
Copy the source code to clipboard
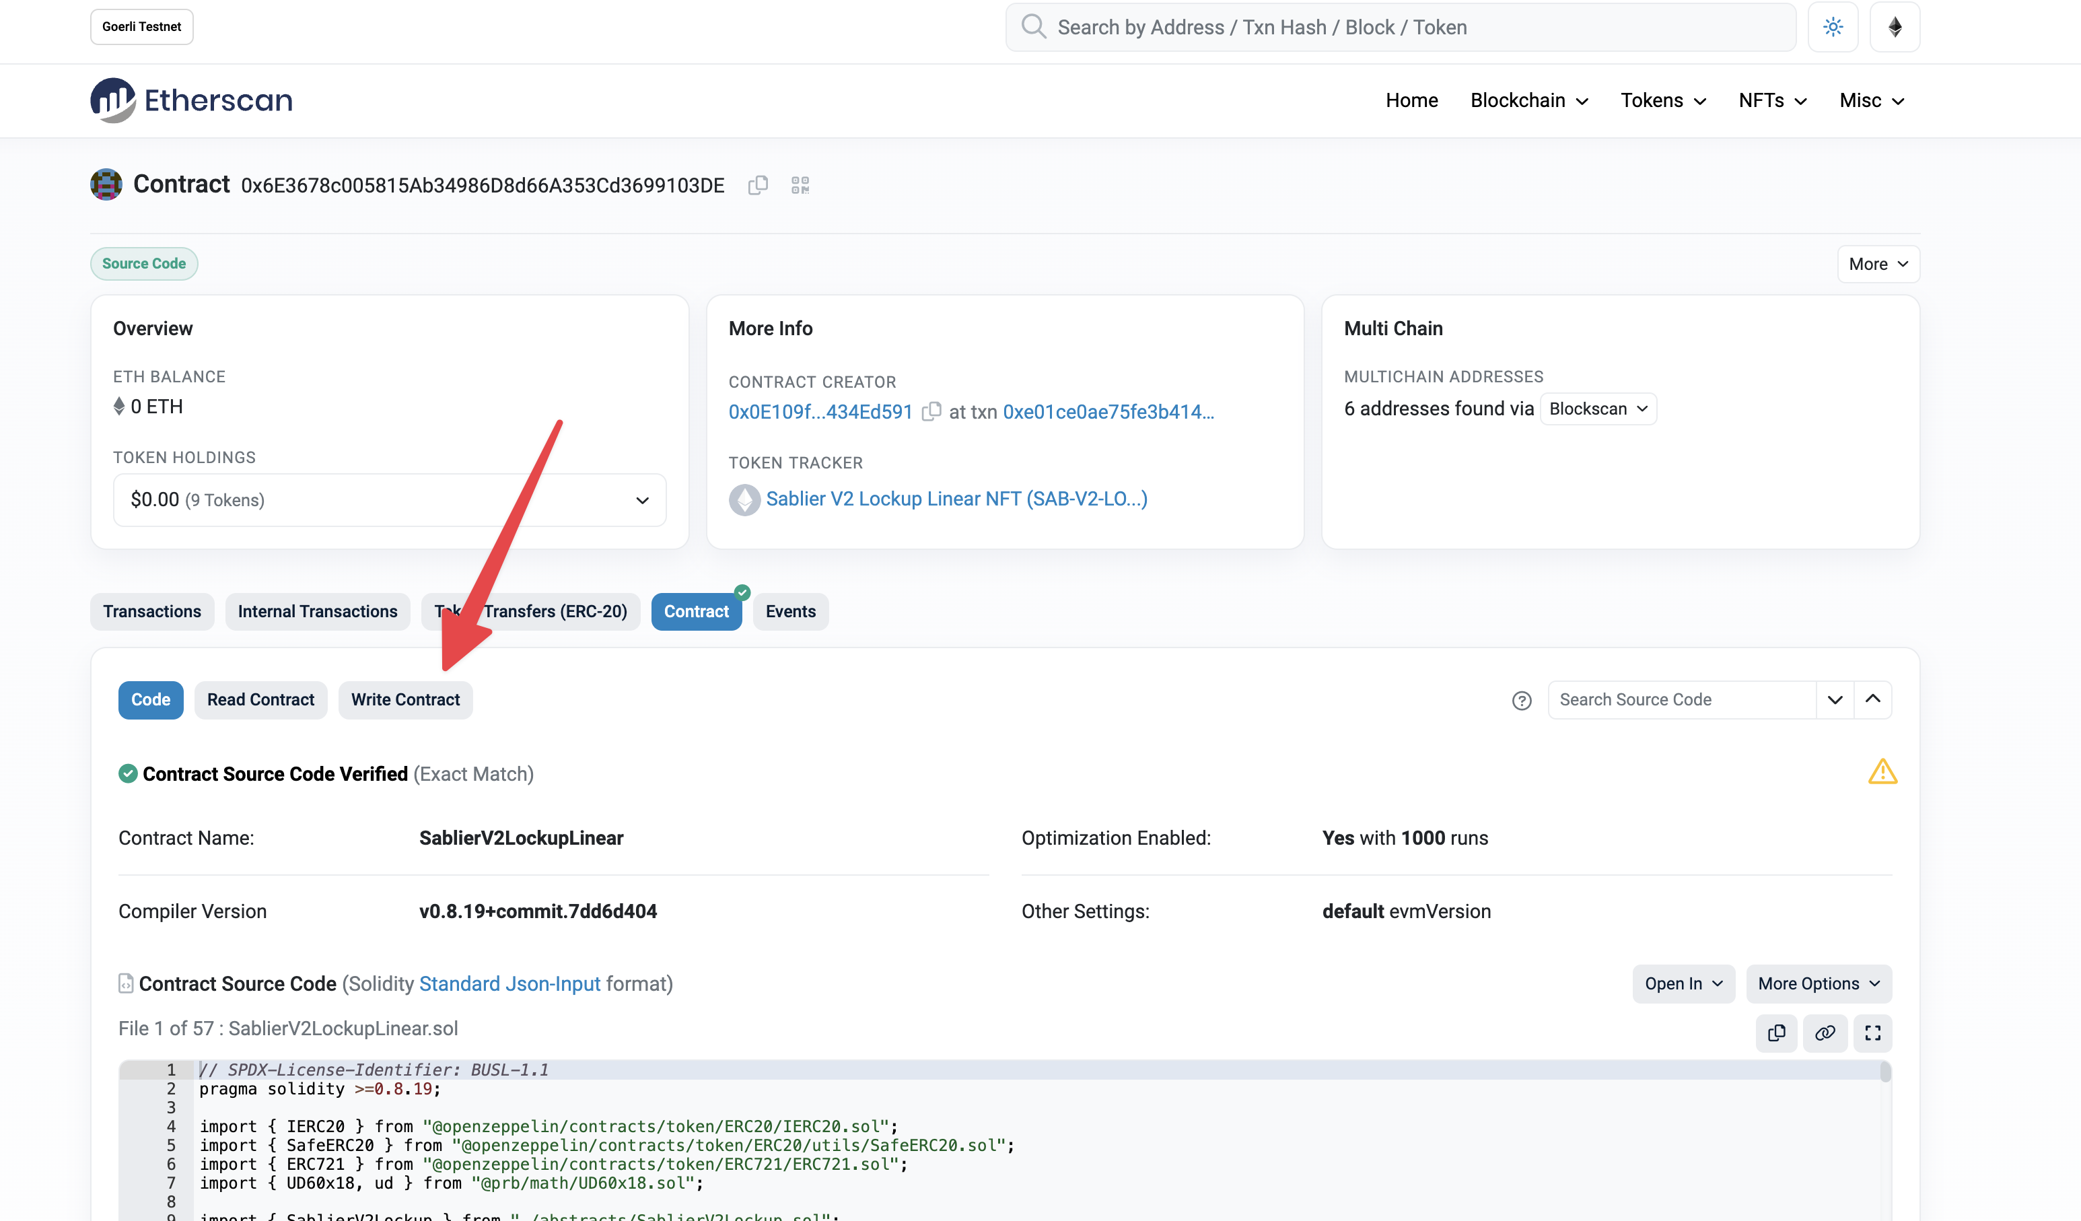pyautogui.click(x=1776, y=1033)
